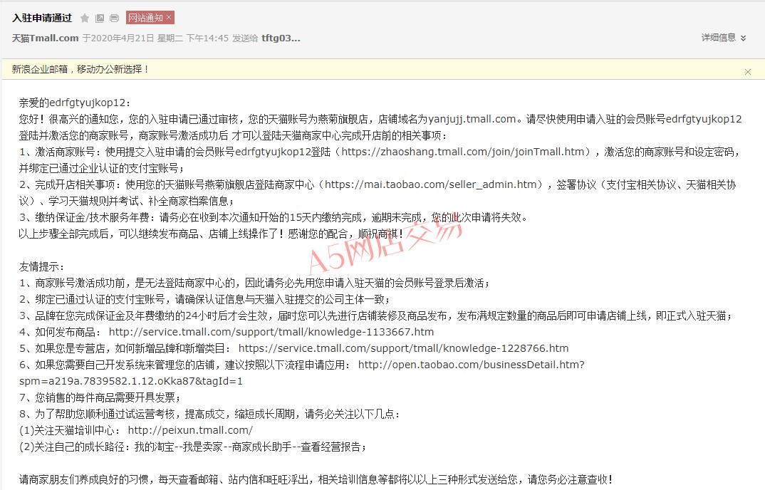Close the 新浪企业邮箱 banner
The height and width of the screenshot is (490, 765).
(747, 72)
